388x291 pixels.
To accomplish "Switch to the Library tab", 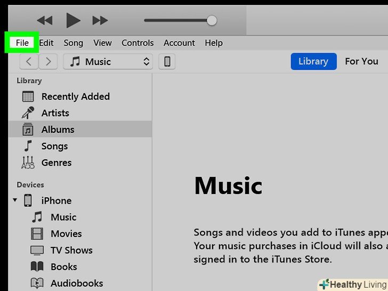I will (x=313, y=61).
